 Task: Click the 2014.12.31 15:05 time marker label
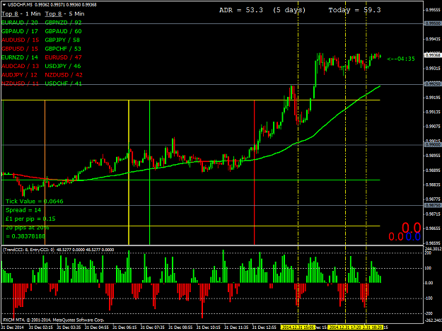[x=298, y=327]
